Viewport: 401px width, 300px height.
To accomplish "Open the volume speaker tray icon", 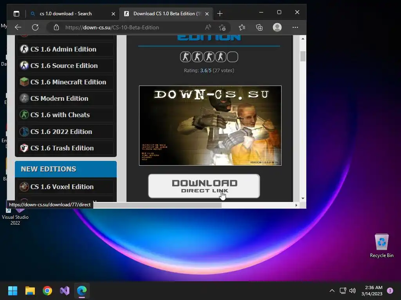I will [352, 291].
